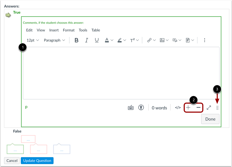Apply background highlight color
The image size is (232, 167).
click(119, 40)
